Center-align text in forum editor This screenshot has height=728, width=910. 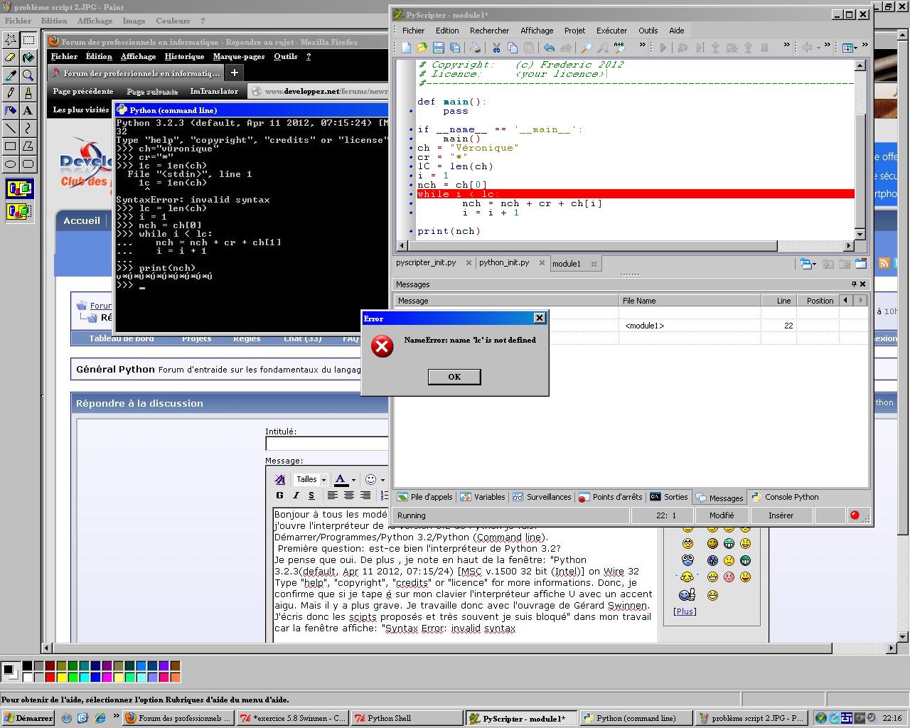click(x=348, y=496)
